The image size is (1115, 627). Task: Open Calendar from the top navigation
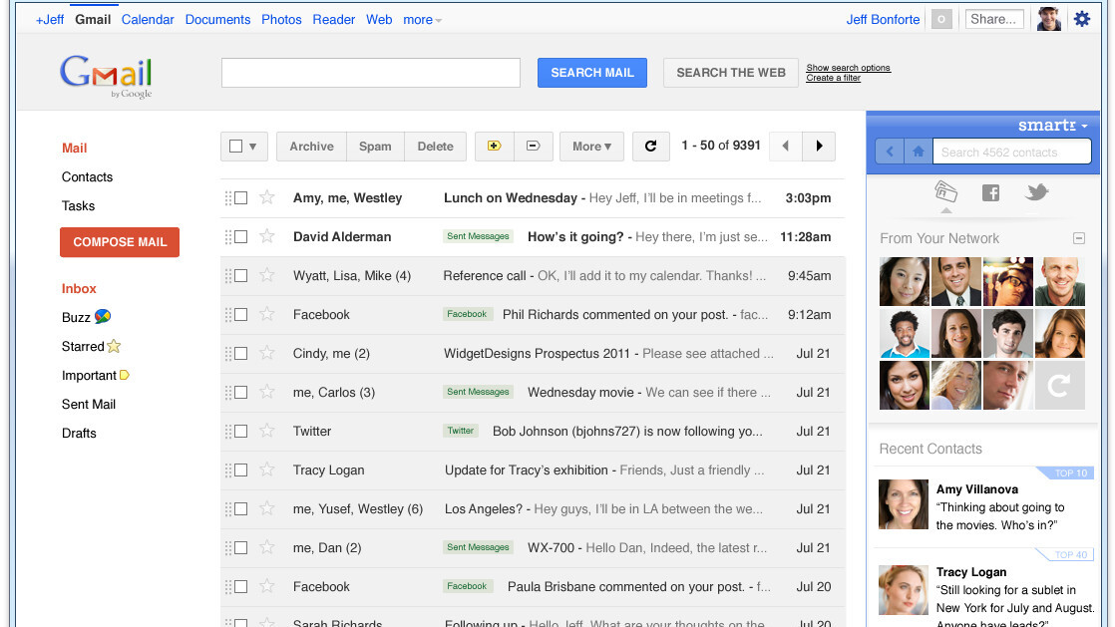pos(148,20)
